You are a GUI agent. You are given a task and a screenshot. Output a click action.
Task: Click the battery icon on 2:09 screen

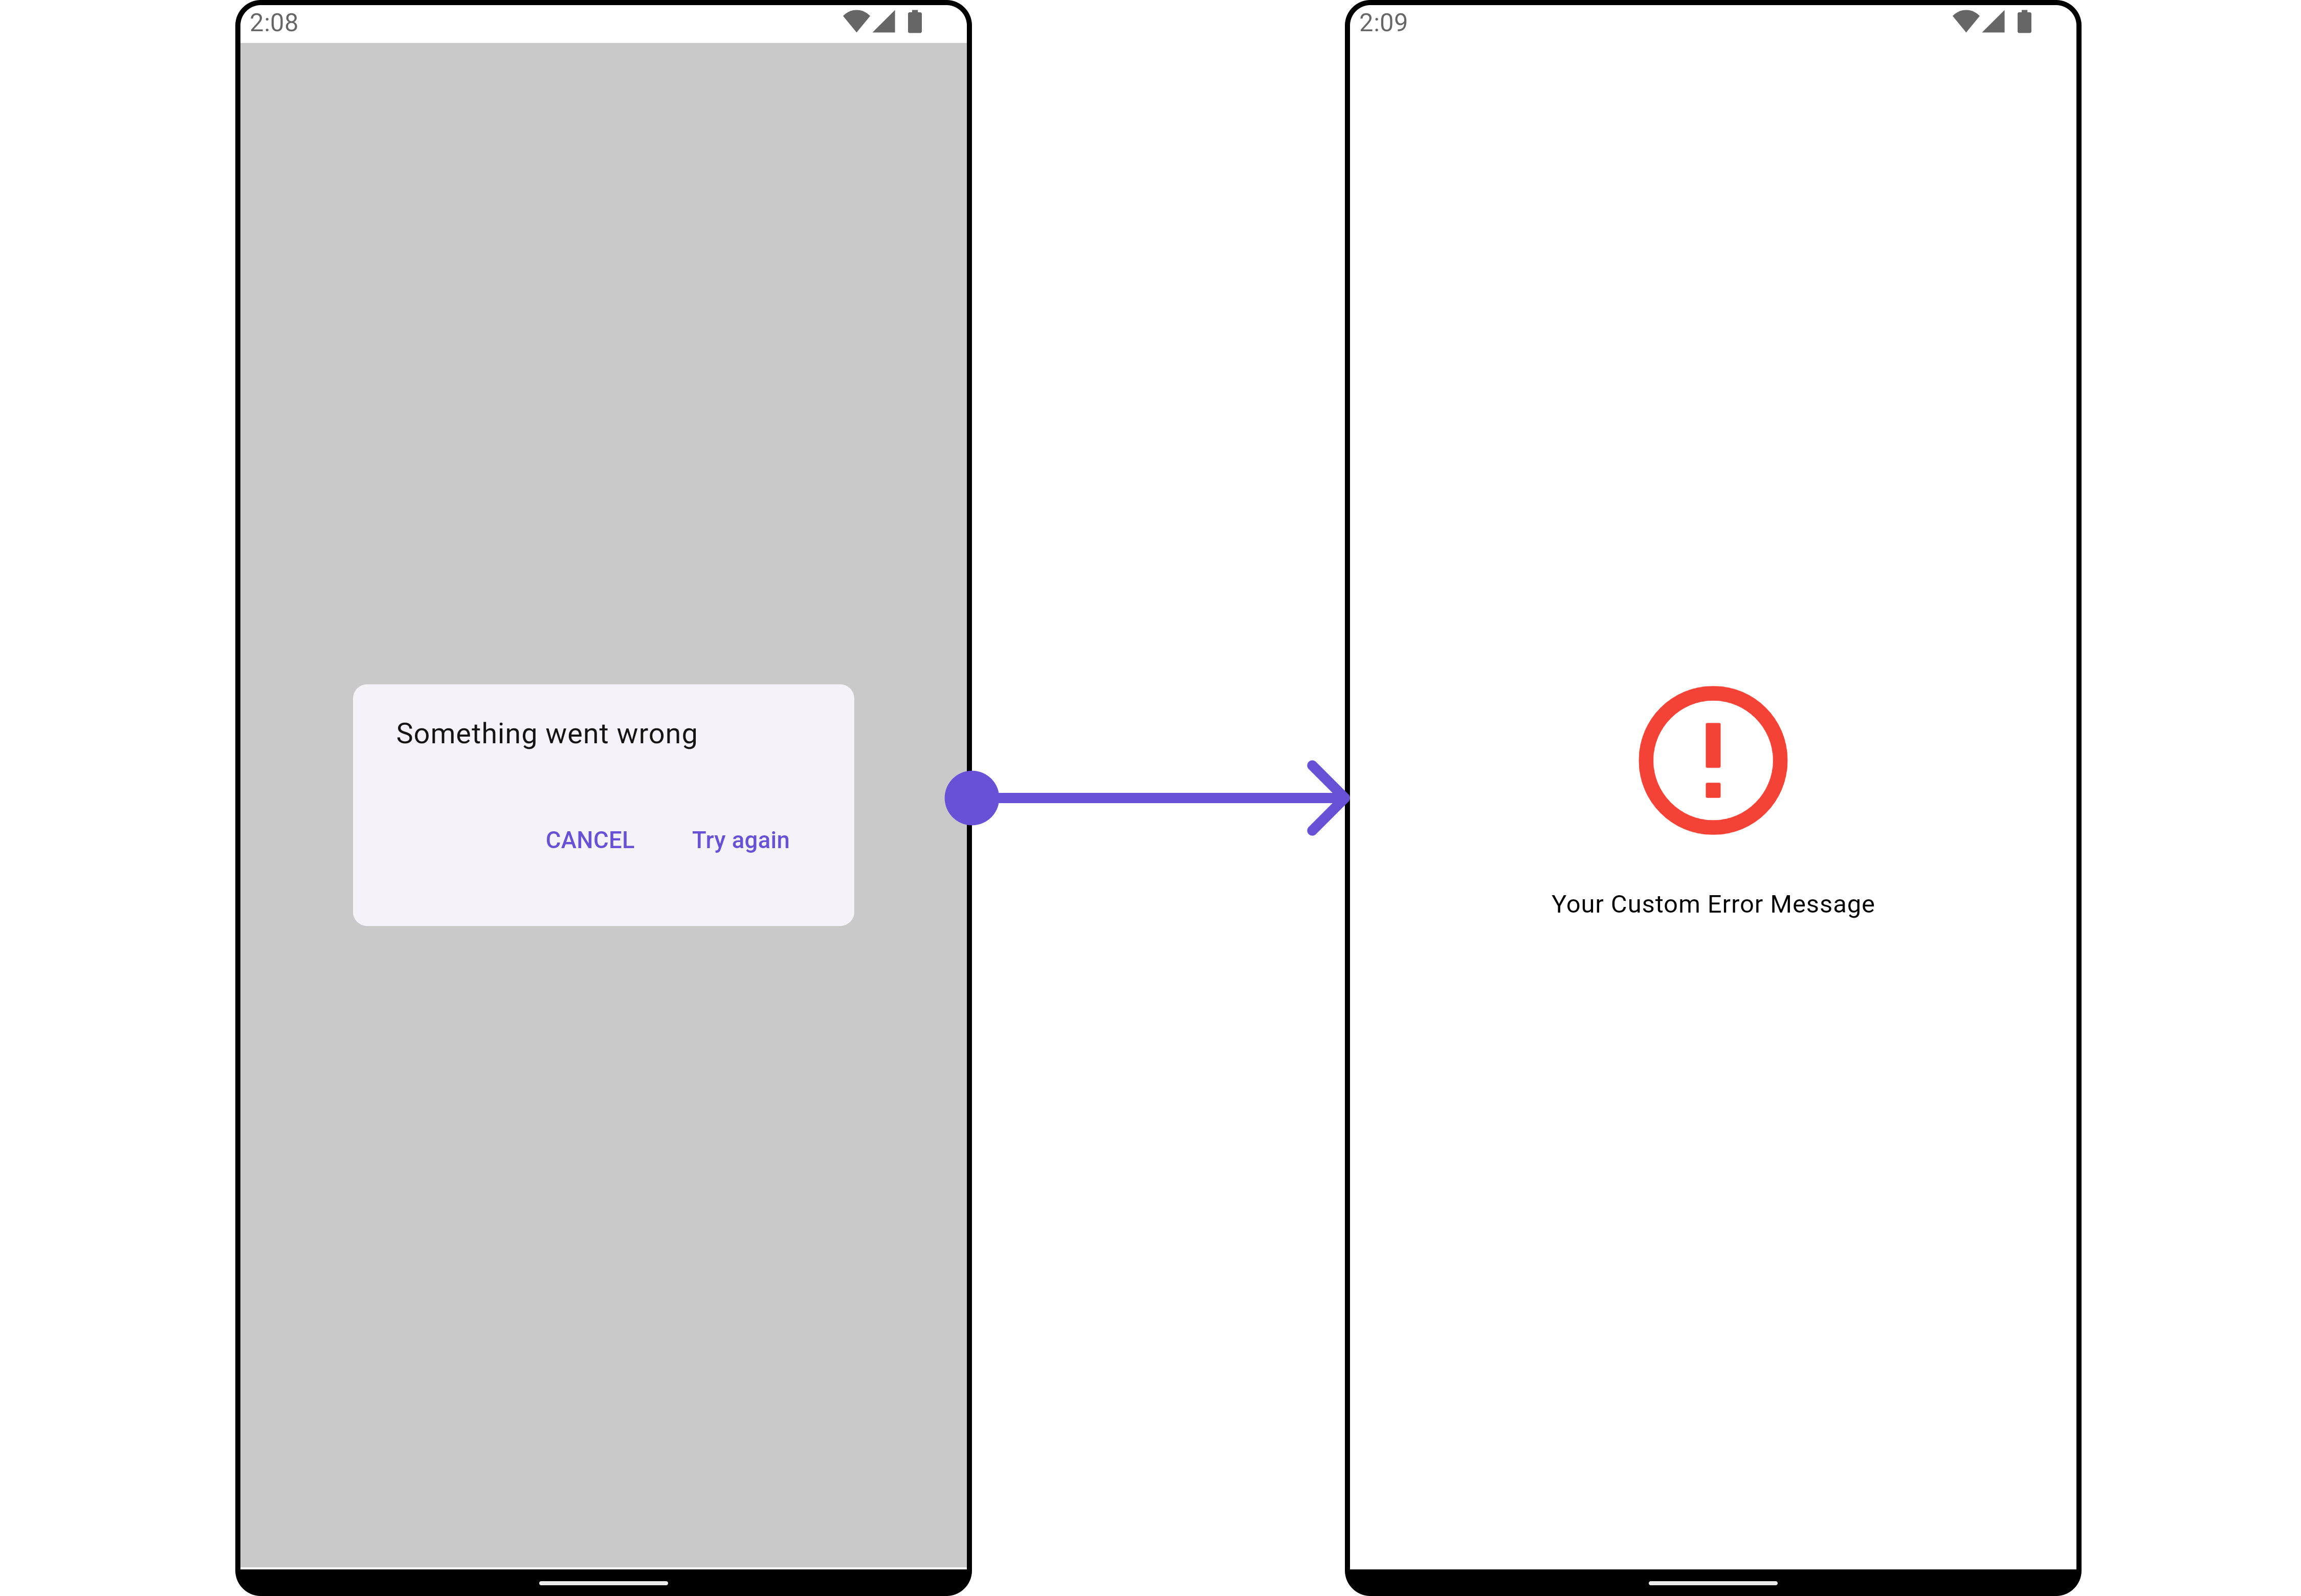click(2024, 21)
